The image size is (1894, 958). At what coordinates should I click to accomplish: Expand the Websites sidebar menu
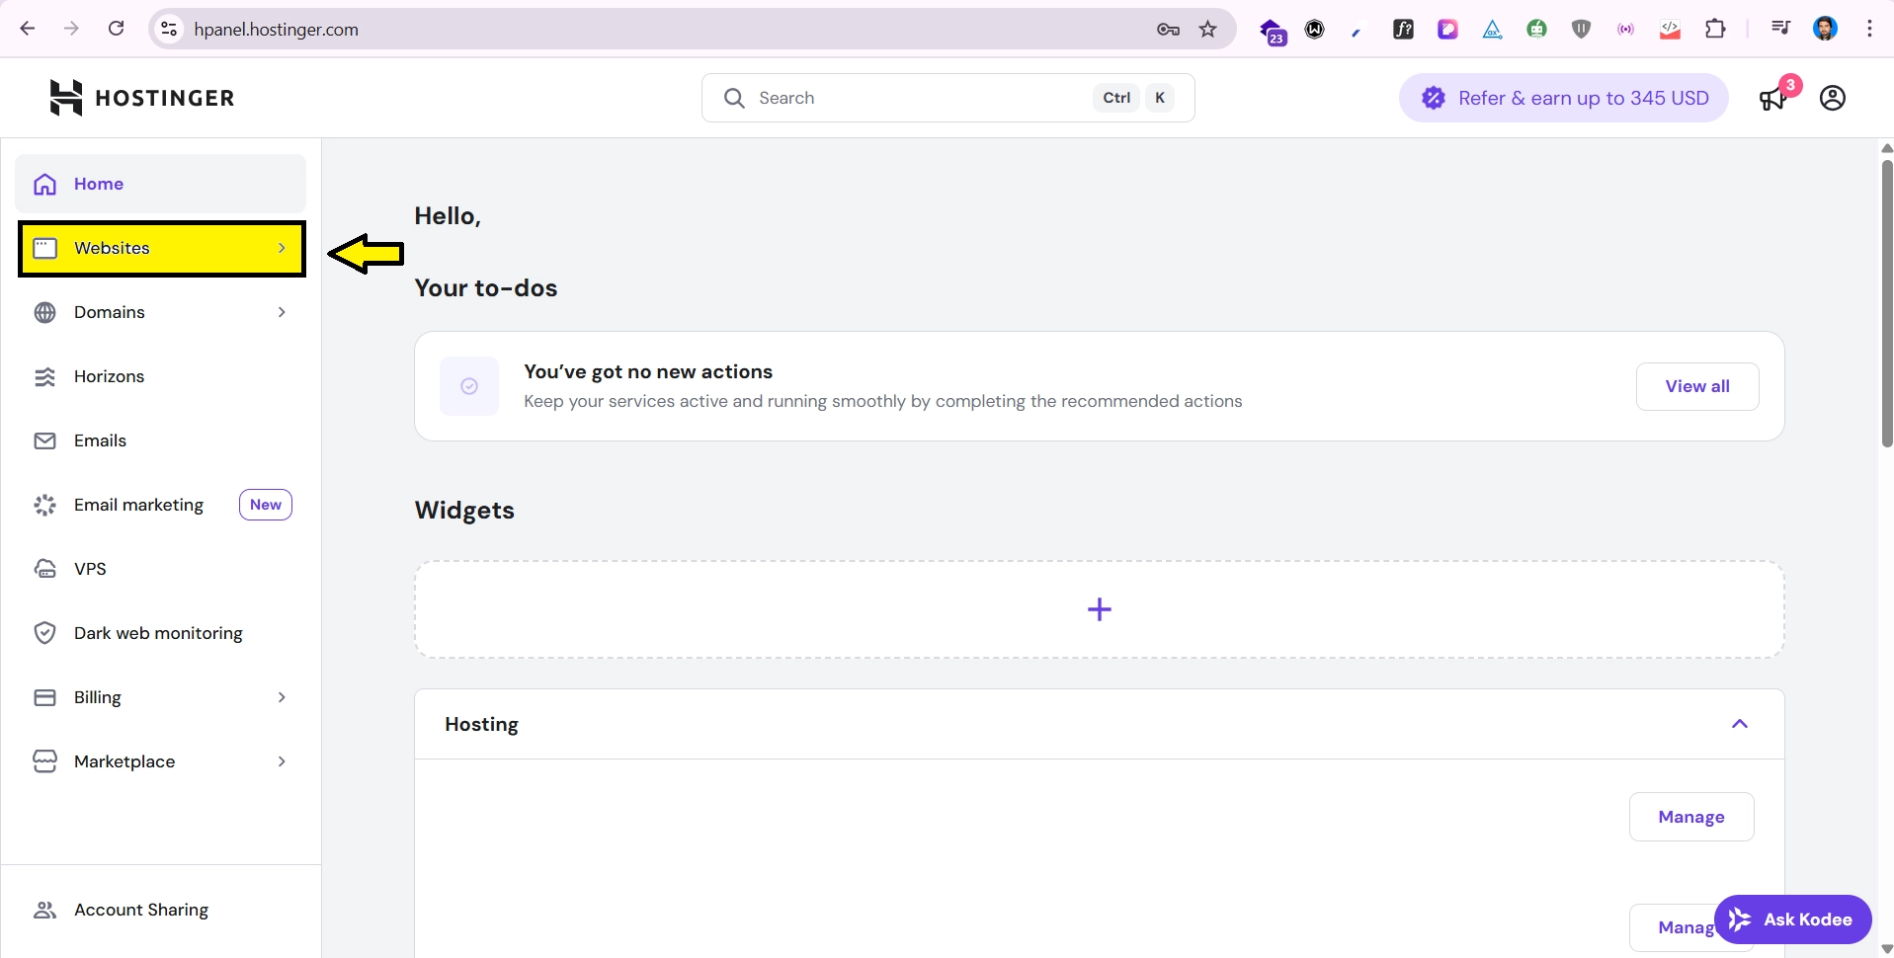161,248
